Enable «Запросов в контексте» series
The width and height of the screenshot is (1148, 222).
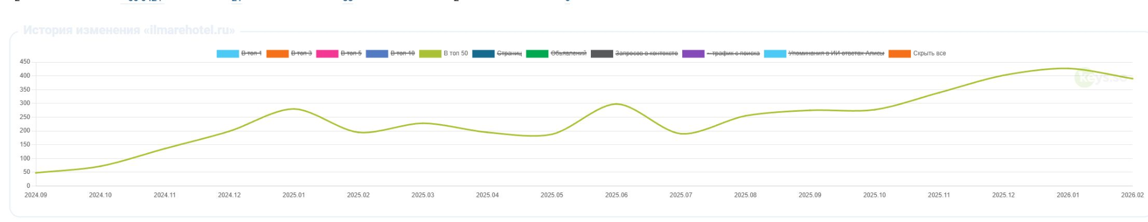point(635,54)
